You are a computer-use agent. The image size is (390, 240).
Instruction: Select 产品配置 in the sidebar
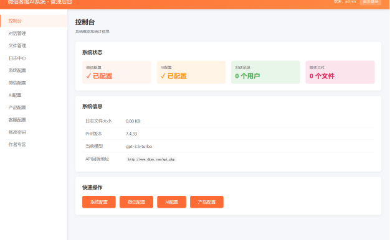[34, 108]
